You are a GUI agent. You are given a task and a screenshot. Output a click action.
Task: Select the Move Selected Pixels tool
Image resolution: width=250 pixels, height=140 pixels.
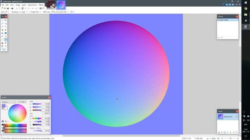coord(5,20)
